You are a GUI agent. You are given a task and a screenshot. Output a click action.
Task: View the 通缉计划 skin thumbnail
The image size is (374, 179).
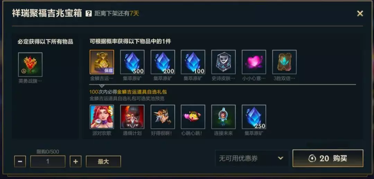[x=132, y=117]
